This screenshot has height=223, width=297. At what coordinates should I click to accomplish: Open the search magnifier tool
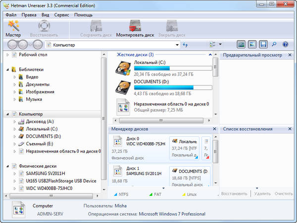(274, 45)
